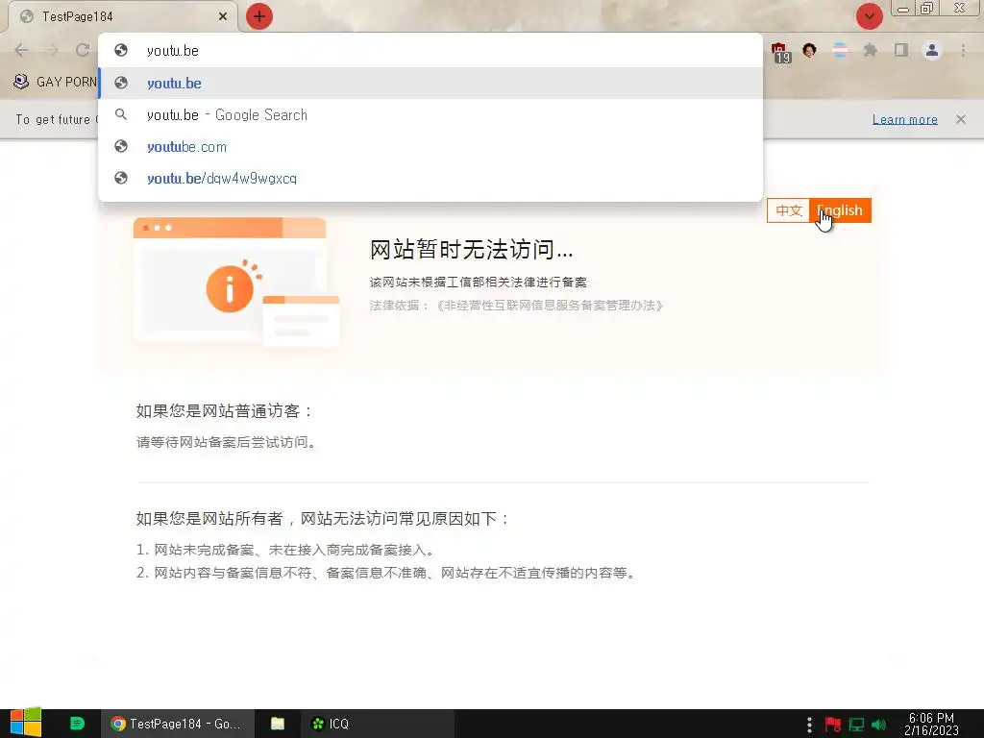Open the profile avatar button

[x=932, y=50]
